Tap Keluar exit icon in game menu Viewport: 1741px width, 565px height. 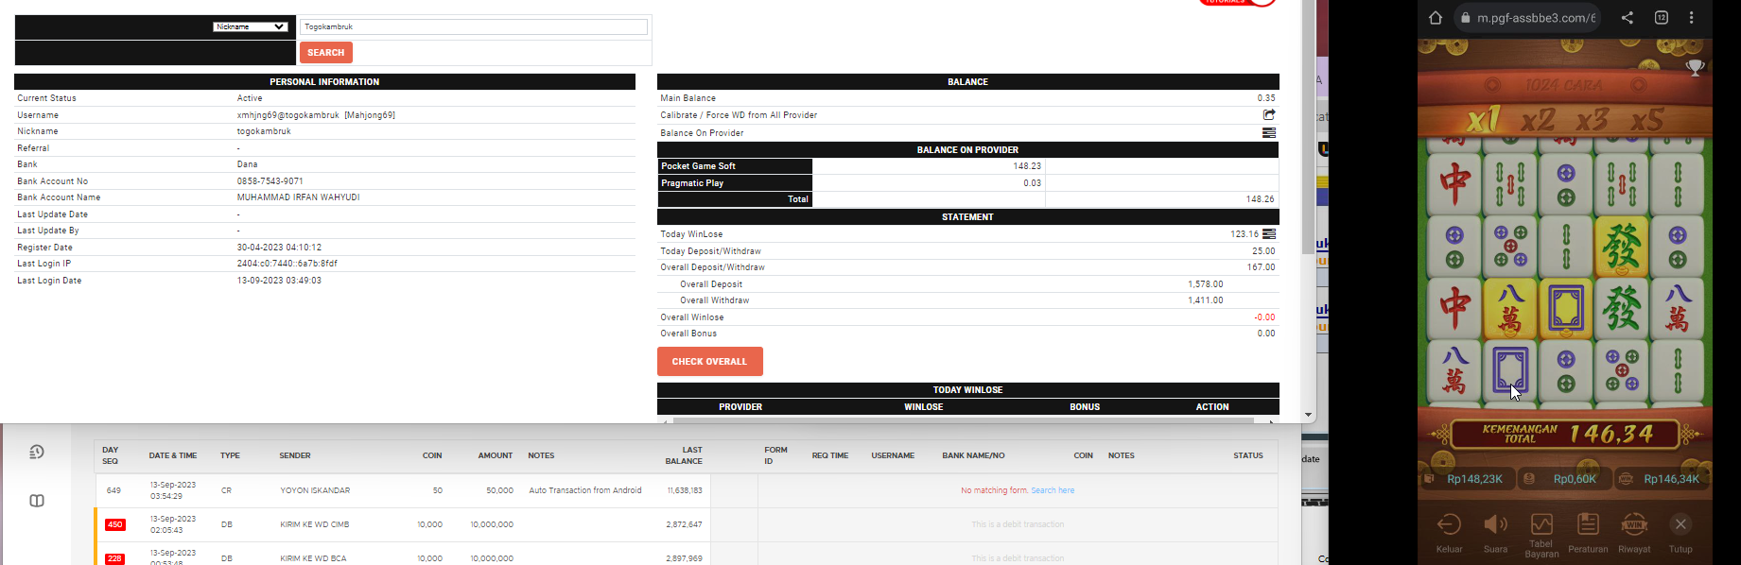[x=1449, y=533]
